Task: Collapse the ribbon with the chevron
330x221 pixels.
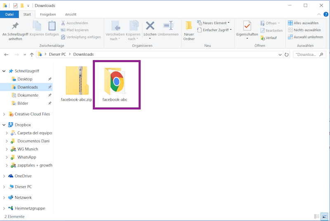Action: (319, 14)
